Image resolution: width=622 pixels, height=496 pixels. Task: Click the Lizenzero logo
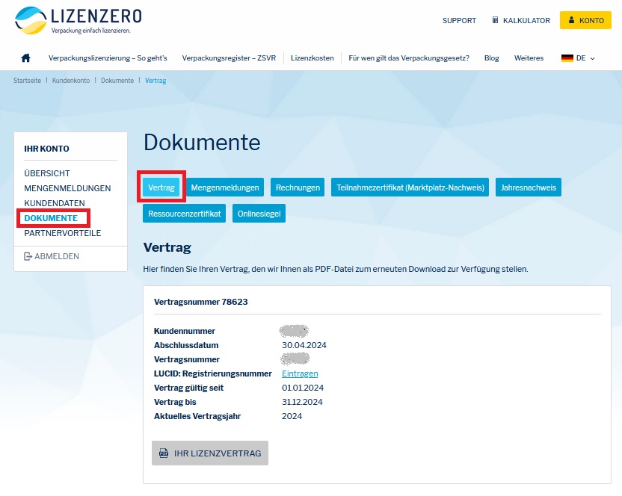pos(78,20)
